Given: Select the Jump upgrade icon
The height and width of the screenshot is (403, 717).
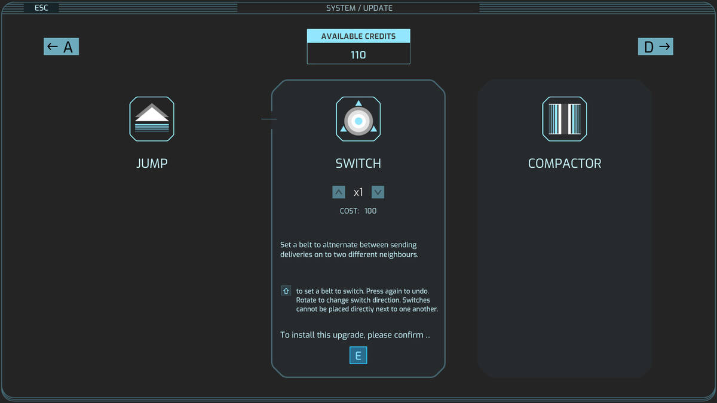Looking at the screenshot, I should [x=152, y=119].
